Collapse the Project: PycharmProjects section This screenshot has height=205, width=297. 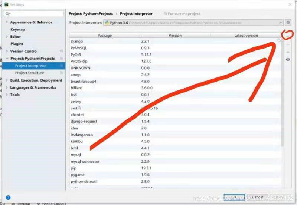pyautogui.click(x=7, y=59)
